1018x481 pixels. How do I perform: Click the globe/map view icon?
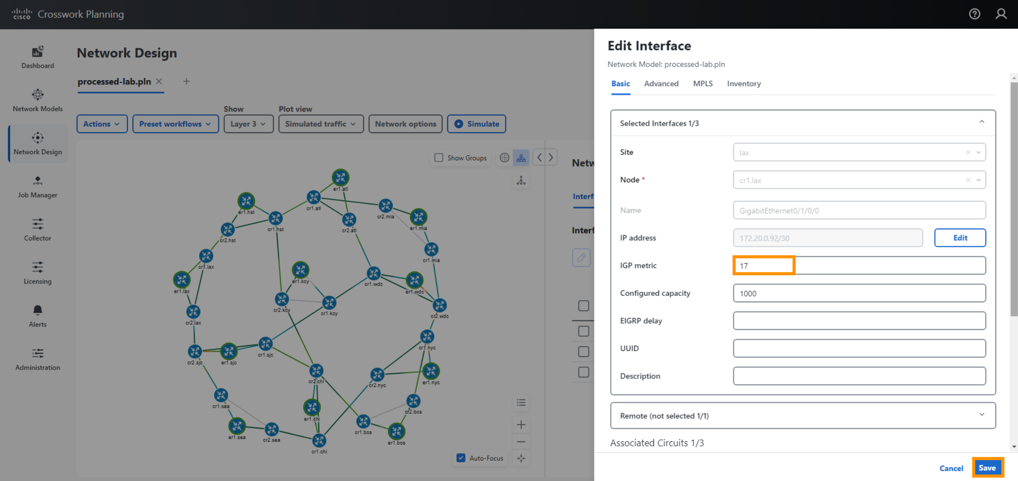tap(505, 158)
